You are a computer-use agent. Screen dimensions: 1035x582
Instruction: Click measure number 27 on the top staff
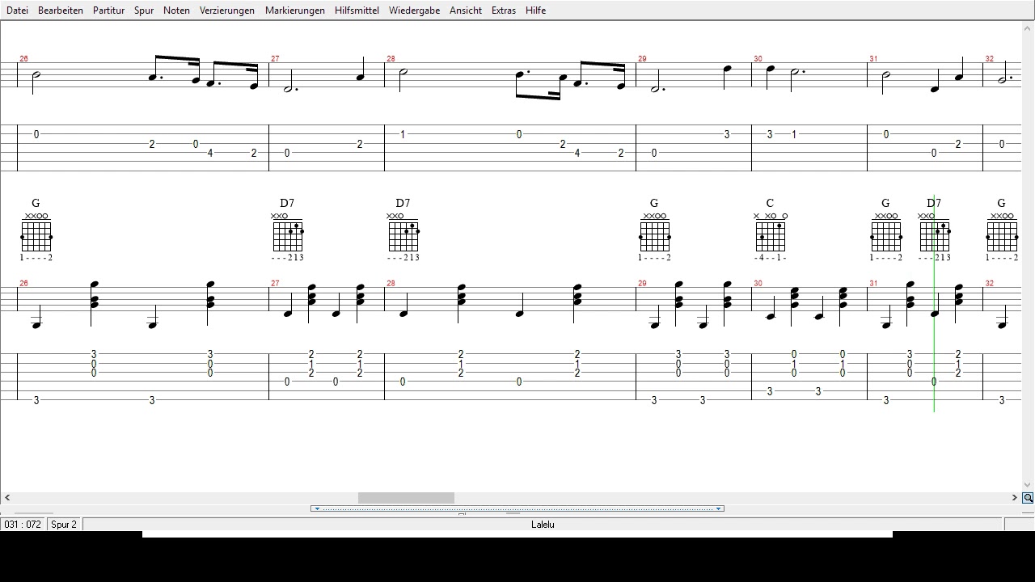tap(275, 59)
